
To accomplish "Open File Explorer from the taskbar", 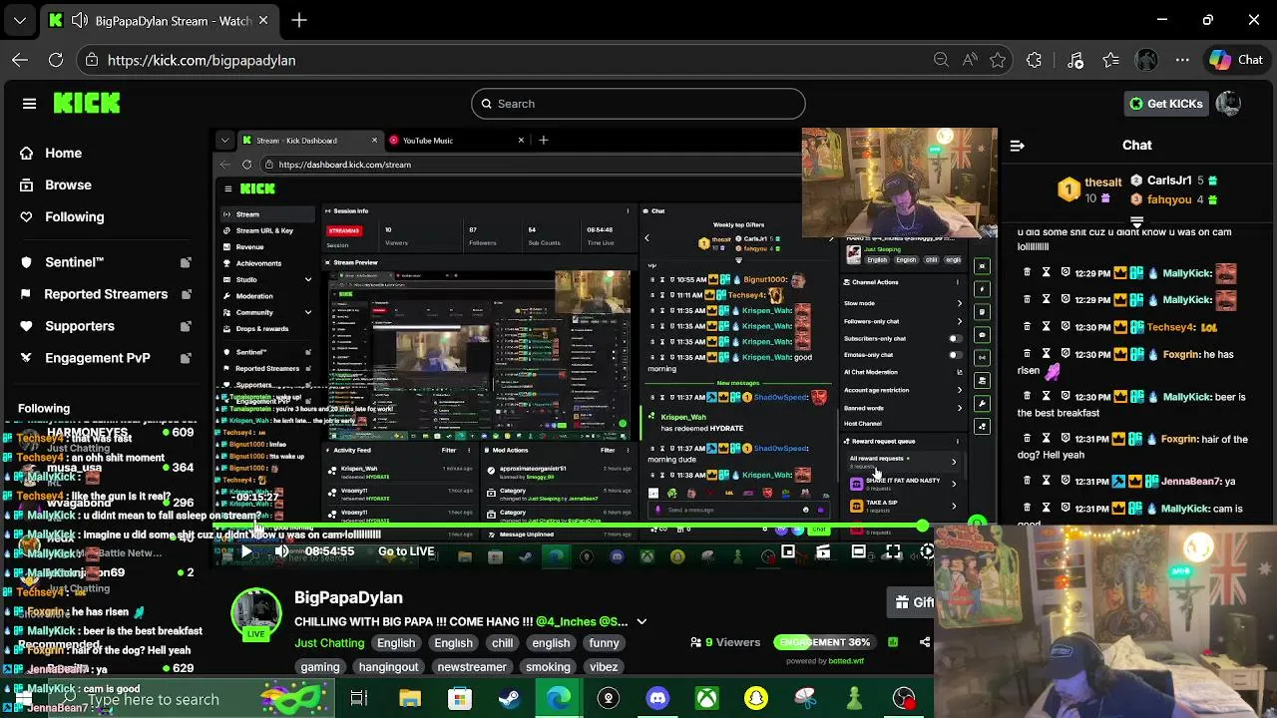I will (410, 698).
